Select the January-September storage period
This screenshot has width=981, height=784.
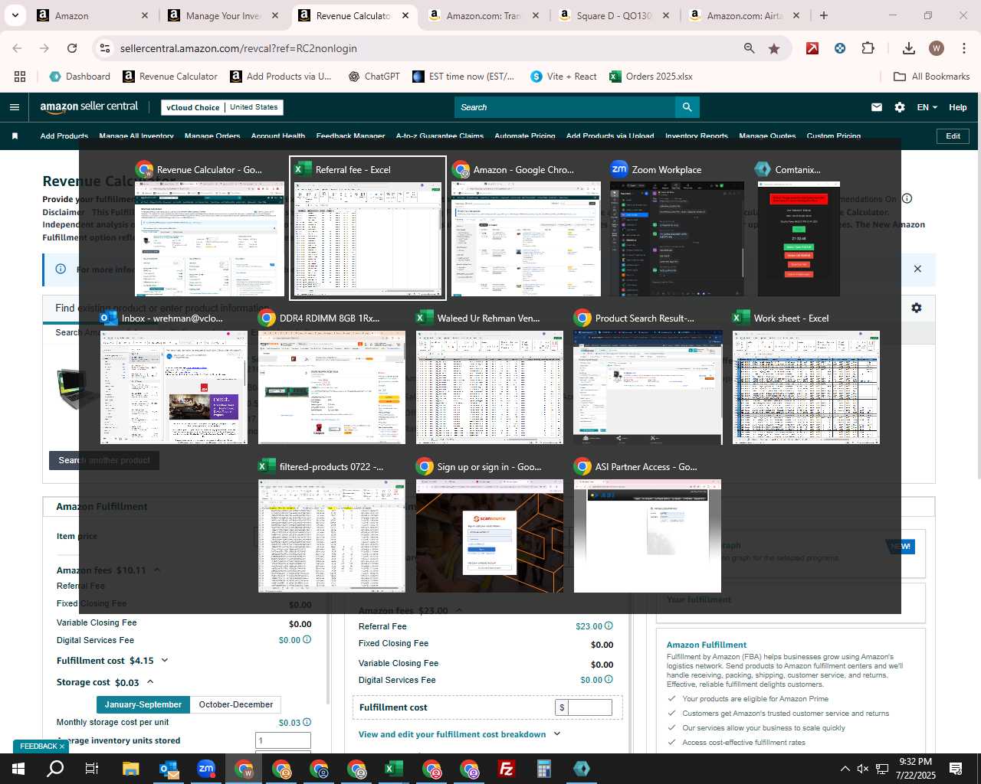pos(143,704)
